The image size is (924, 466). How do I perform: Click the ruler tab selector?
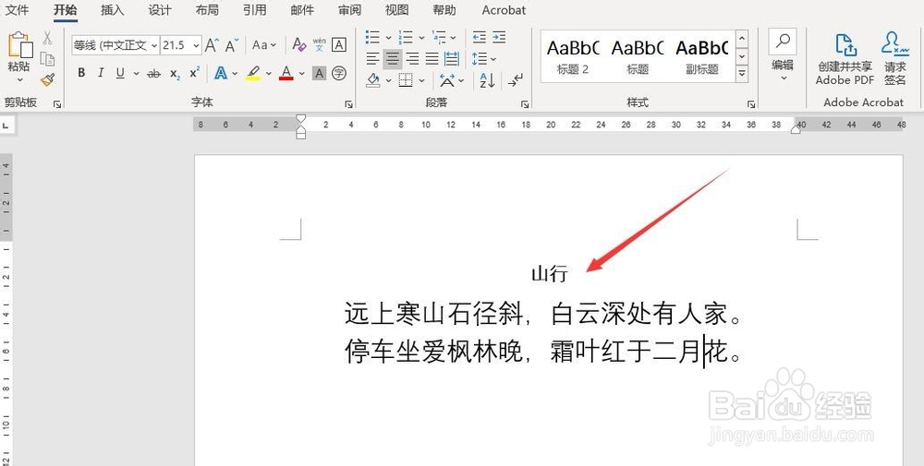(6, 125)
